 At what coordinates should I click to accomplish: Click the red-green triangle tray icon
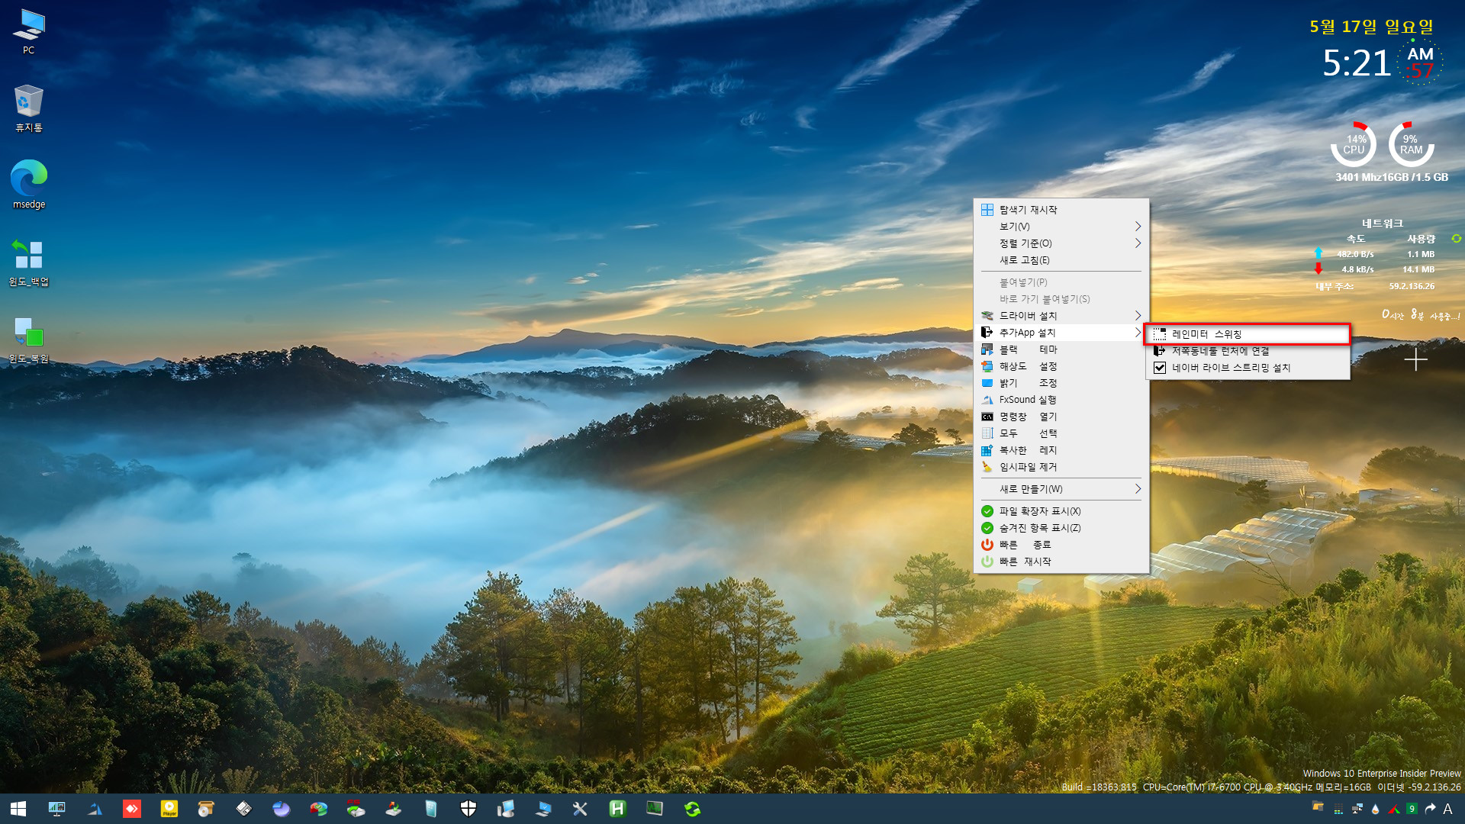tap(1393, 809)
